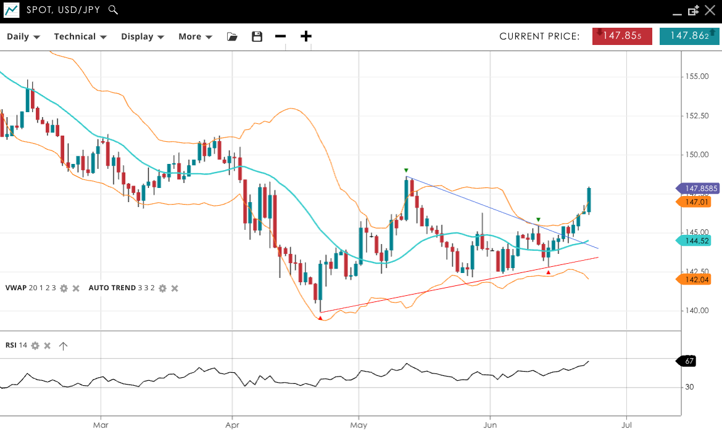
Task: Open RSI indicator settings gear
Action: 35,346
